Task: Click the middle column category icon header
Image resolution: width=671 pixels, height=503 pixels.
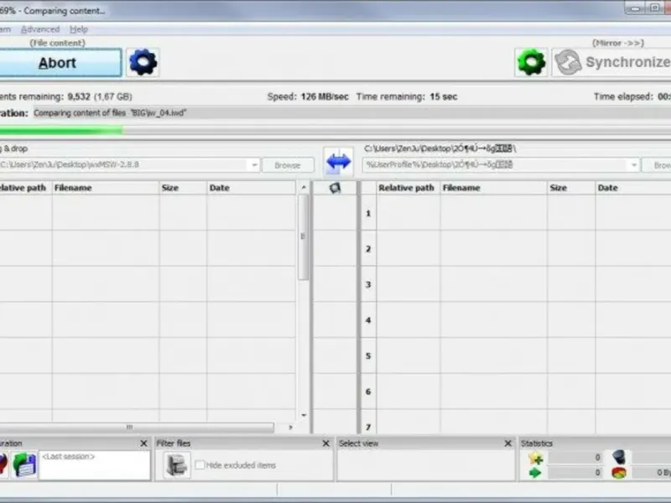Action: click(335, 188)
